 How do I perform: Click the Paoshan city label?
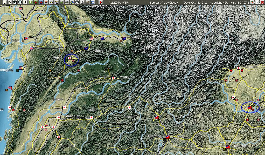130,117
